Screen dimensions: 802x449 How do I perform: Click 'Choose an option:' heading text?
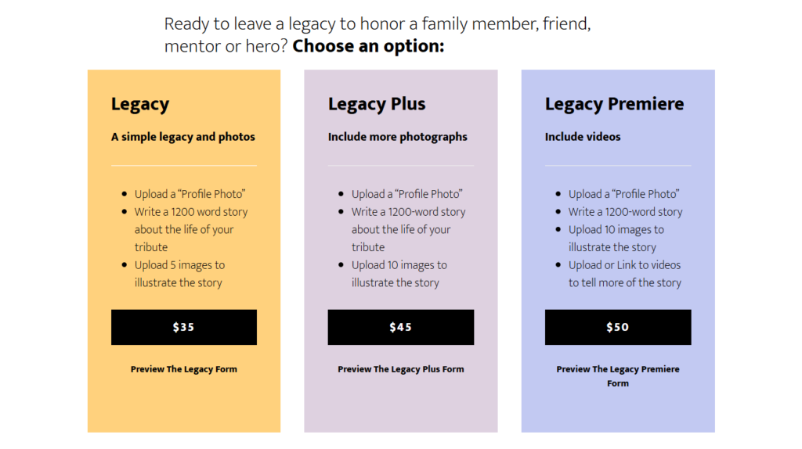click(x=368, y=46)
